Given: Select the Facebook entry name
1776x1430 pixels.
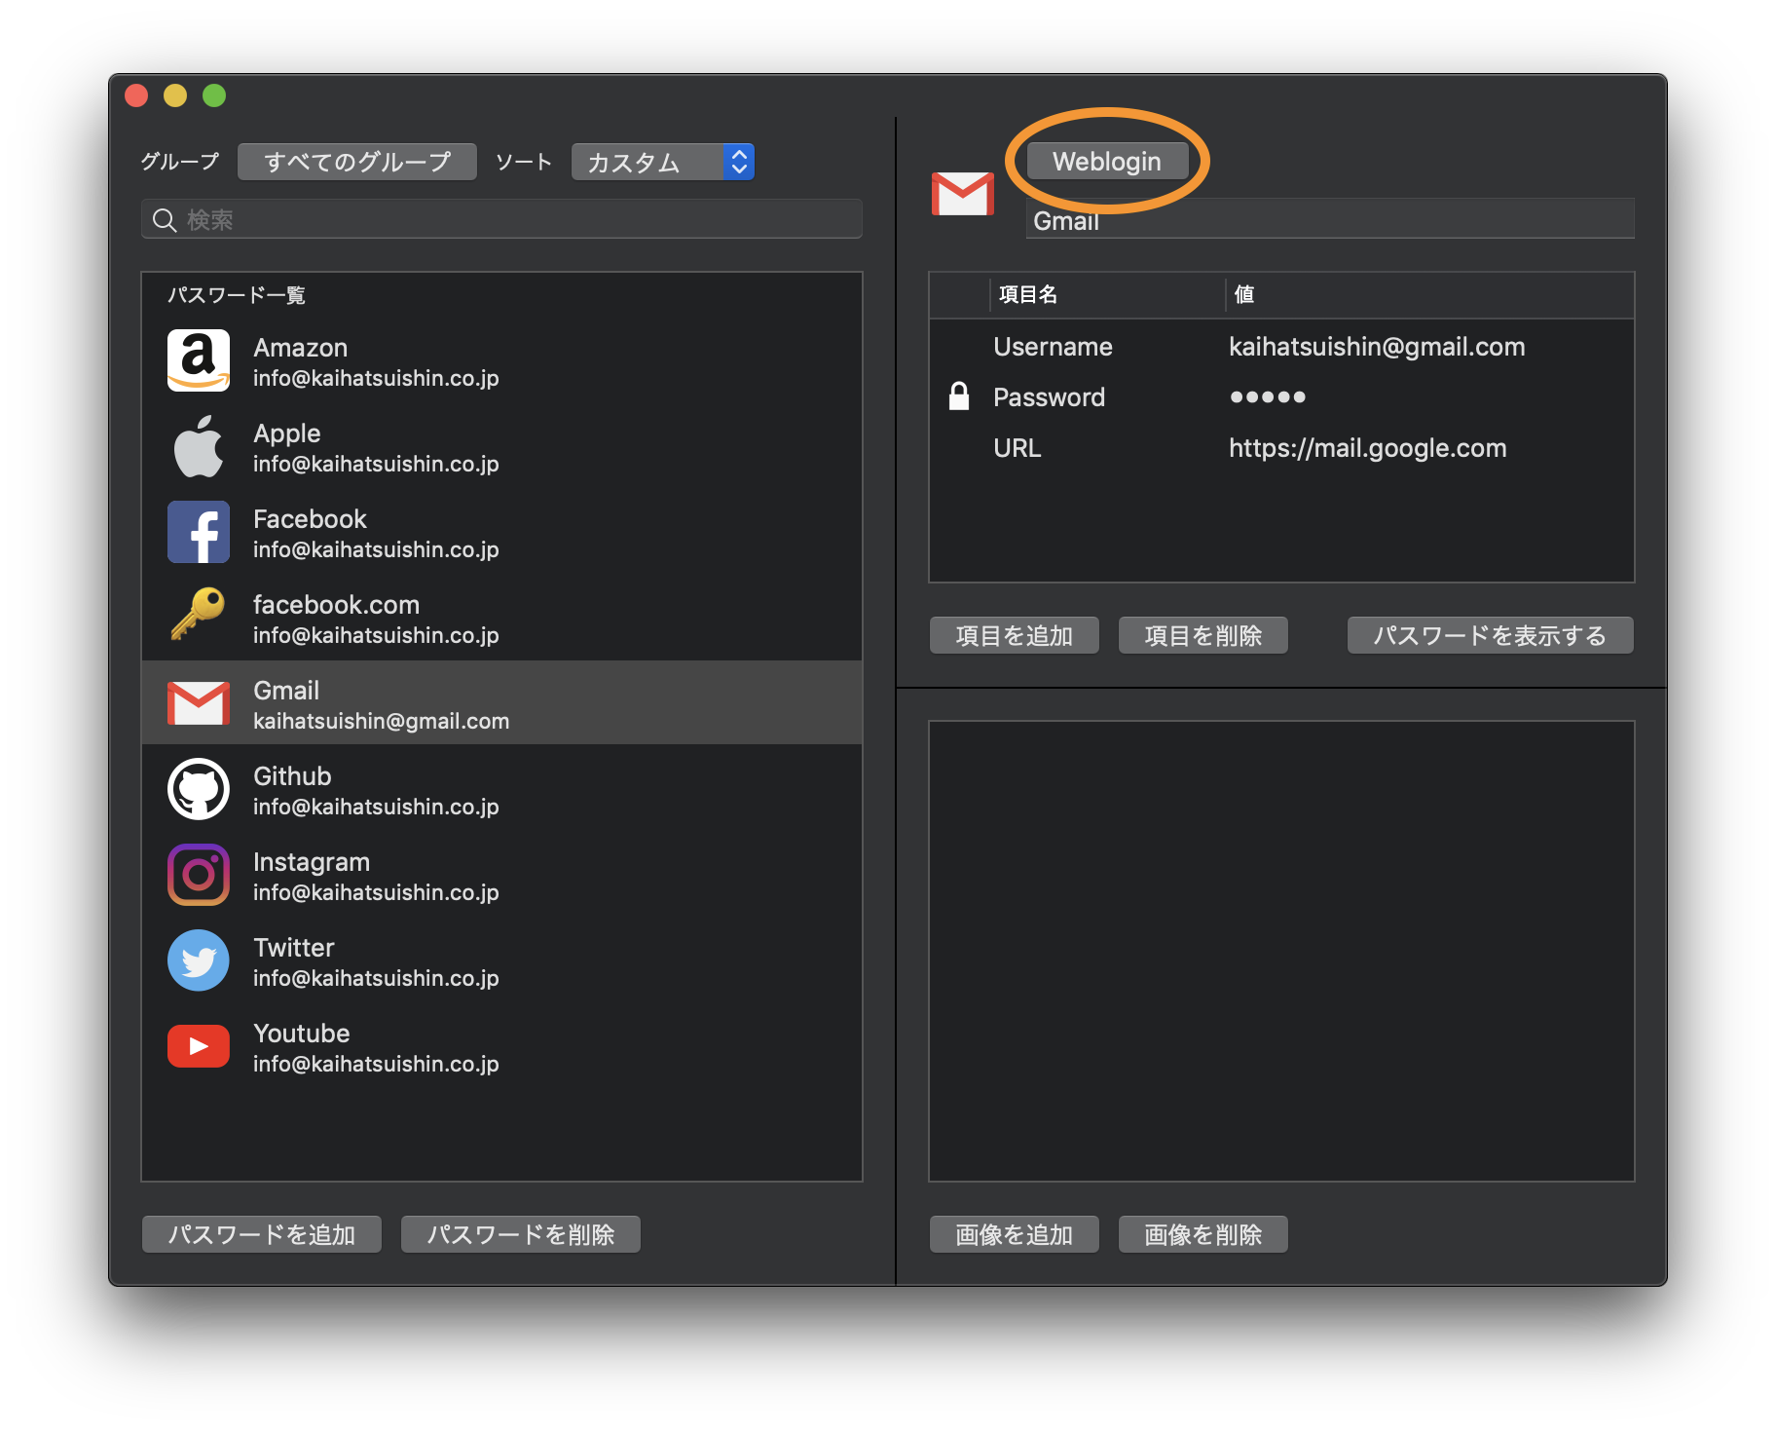Looking at the screenshot, I should pos(310,519).
